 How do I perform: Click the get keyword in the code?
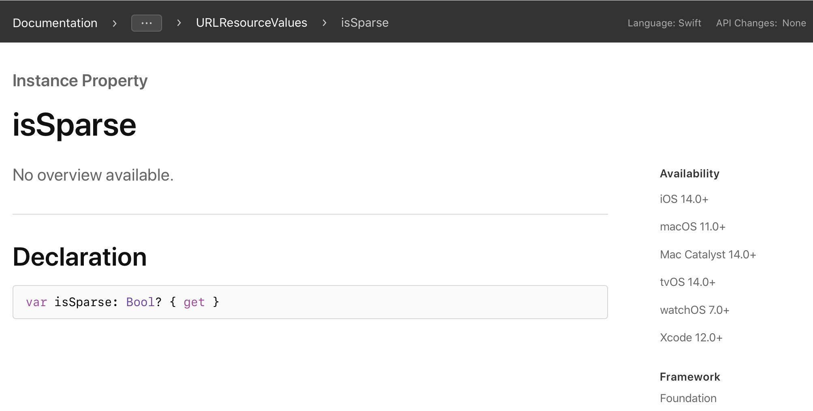[194, 302]
